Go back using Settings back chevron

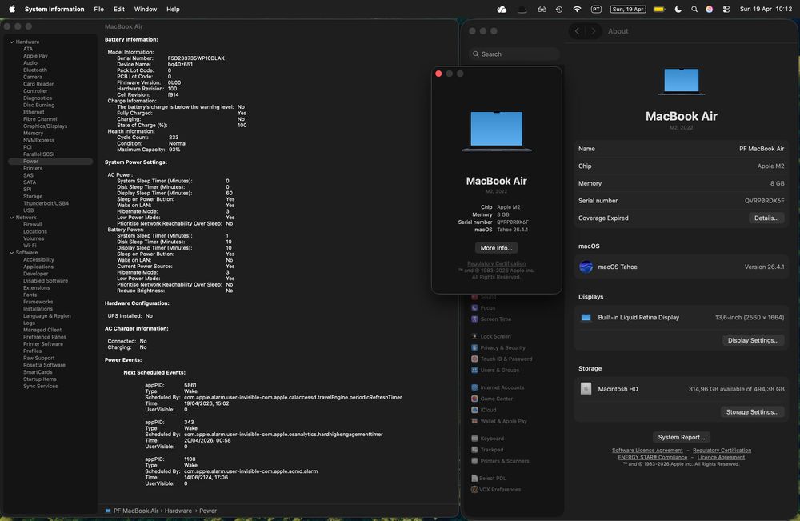tap(577, 31)
